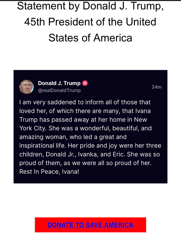Open the profile avatar in the post
Viewport: 181px width, 239px height.
tap(26, 87)
